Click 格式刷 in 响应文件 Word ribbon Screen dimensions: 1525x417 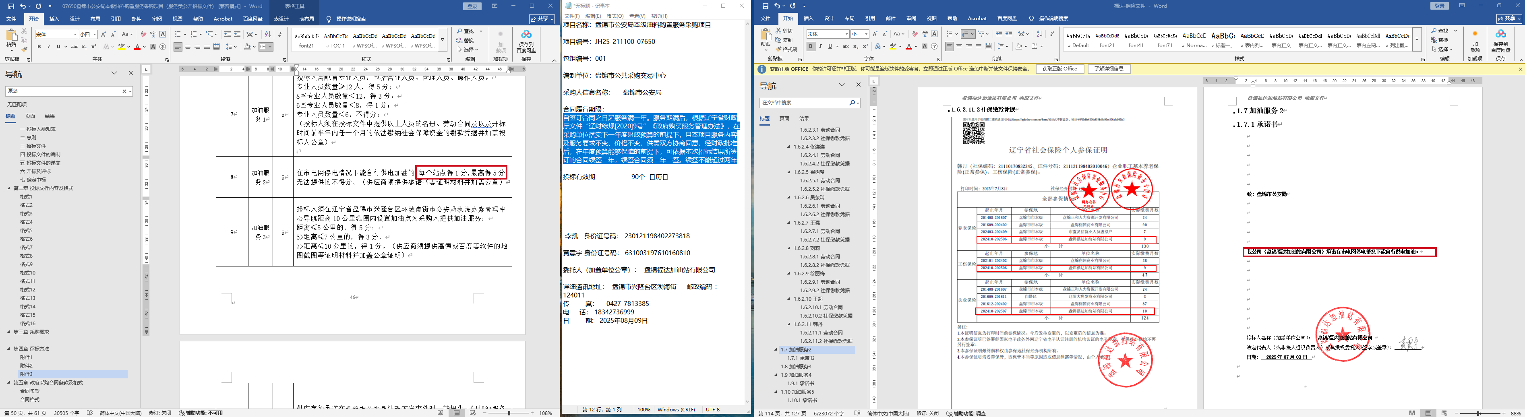pyautogui.click(x=786, y=50)
